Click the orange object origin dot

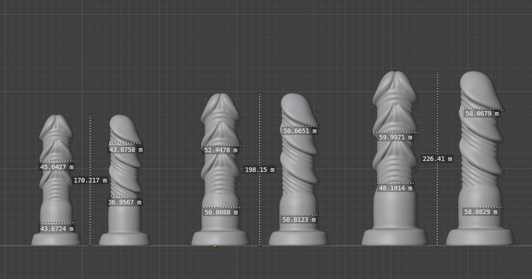215,246
